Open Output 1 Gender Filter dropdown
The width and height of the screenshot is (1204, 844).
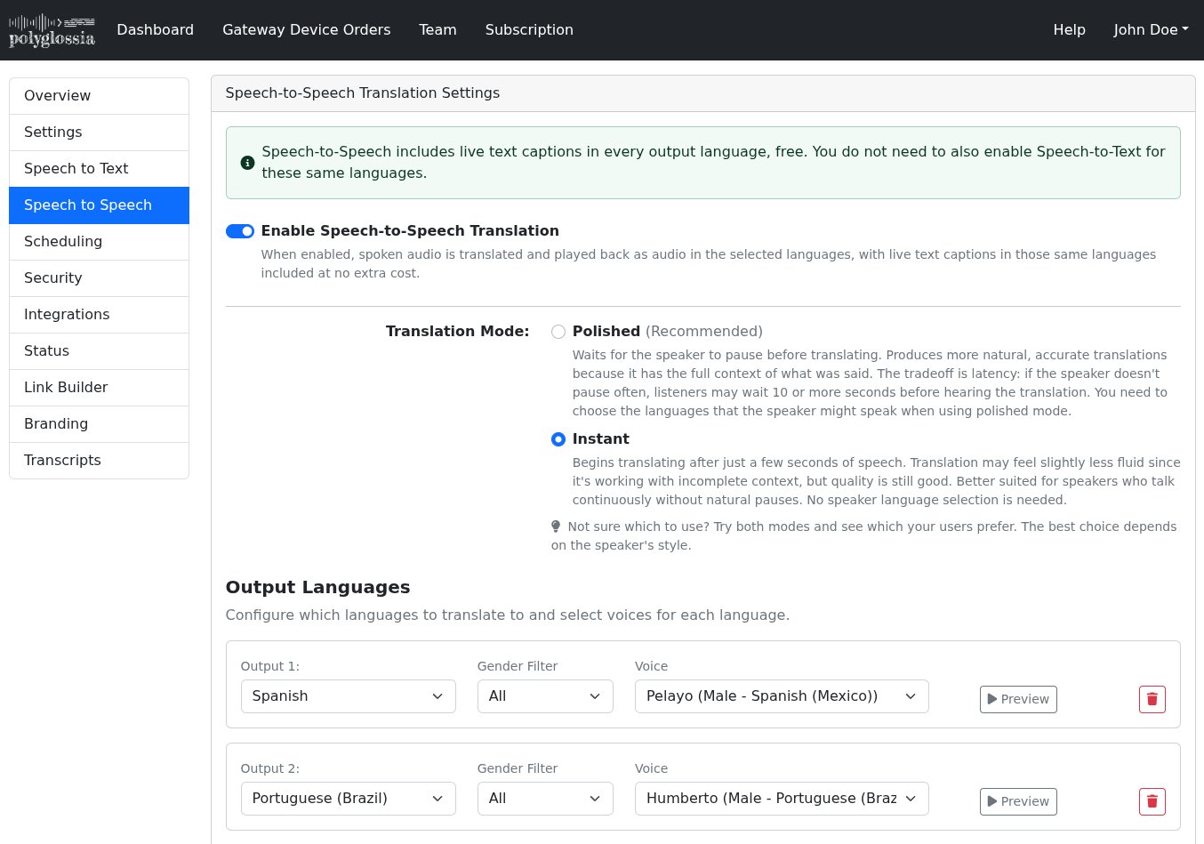coord(545,696)
